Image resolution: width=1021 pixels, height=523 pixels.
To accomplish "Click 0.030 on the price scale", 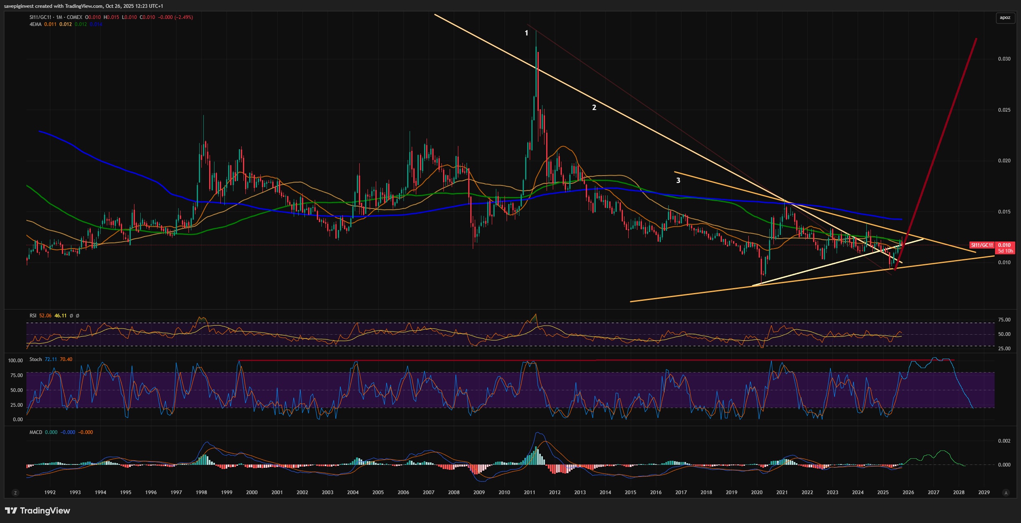I will 1004,59.
